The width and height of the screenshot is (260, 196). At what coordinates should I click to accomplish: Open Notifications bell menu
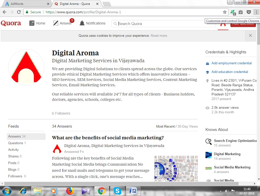(x=92, y=23)
